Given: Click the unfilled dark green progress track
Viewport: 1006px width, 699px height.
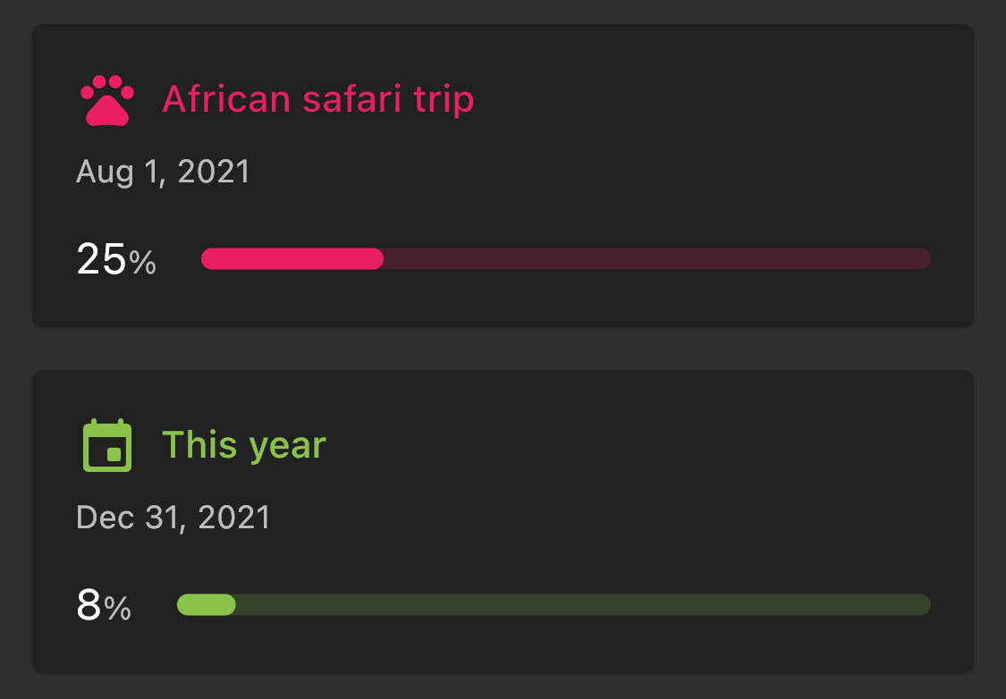Looking at the screenshot, I should pyautogui.click(x=583, y=604).
